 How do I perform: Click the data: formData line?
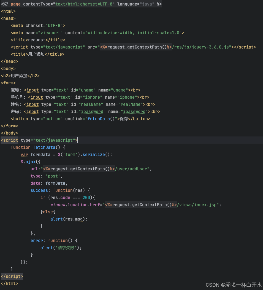pos(49,183)
